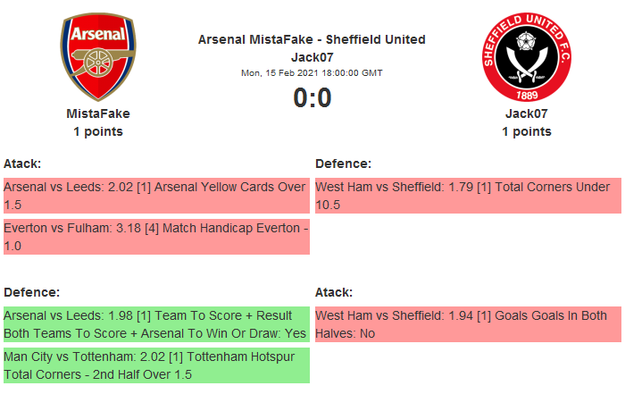
Task: Click MistaFake's 1 points label
Action: click(98, 131)
